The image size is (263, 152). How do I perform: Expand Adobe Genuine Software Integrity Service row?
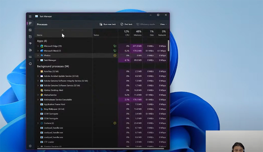point(38,81)
